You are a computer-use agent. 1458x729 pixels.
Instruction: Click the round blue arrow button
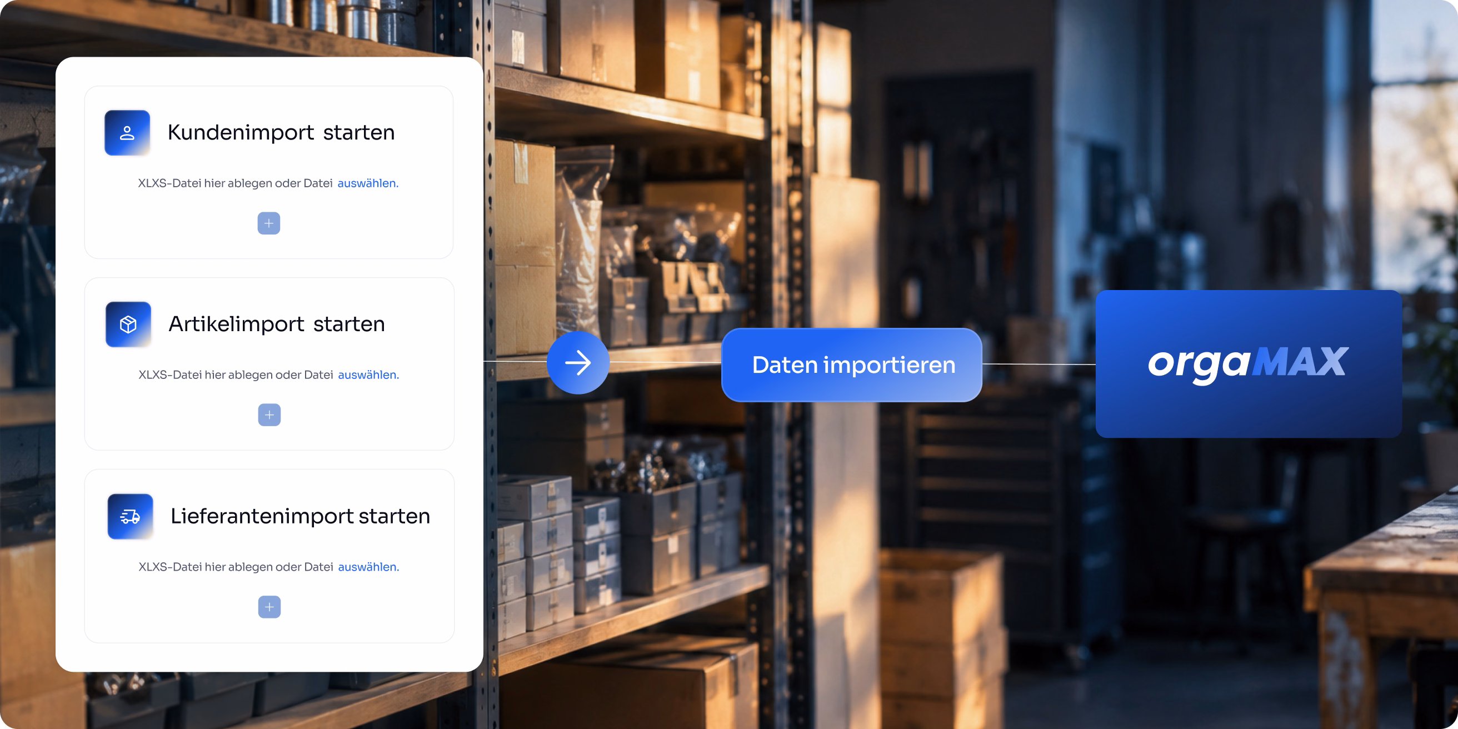[578, 363]
